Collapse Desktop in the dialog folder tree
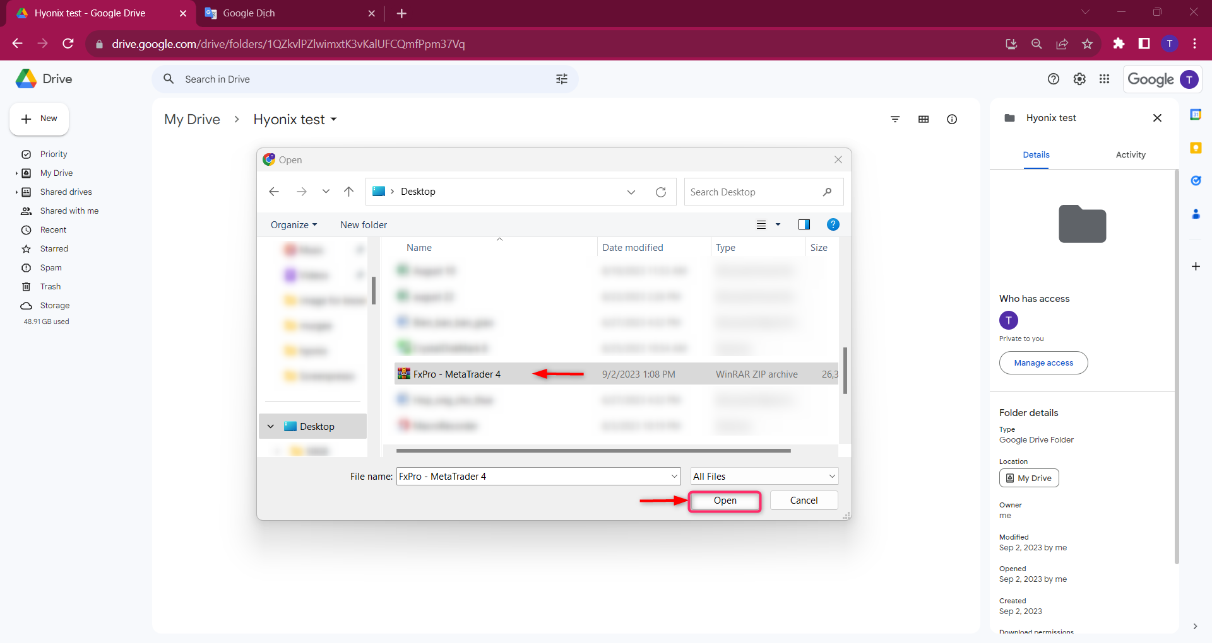The image size is (1212, 643). pyautogui.click(x=270, y=426)
